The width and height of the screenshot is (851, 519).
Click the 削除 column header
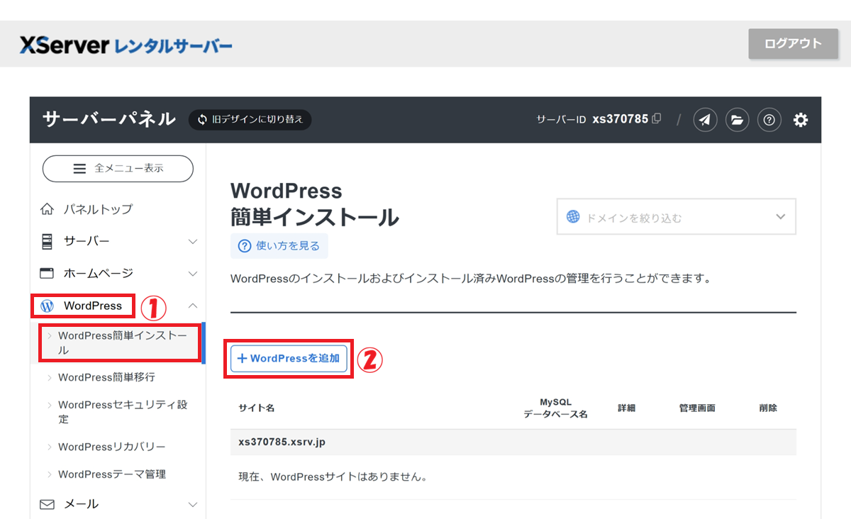tap(768, 408)
